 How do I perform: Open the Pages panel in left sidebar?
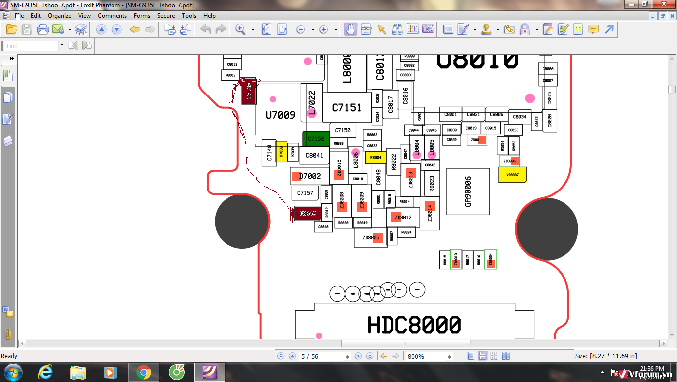tap(8, 97)
